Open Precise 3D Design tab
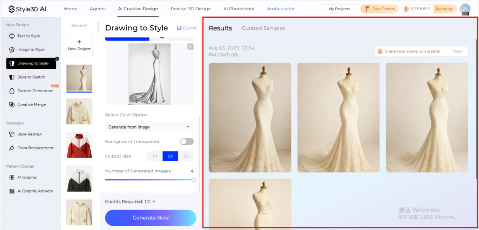479x230 pixels. tap(191, 9)
